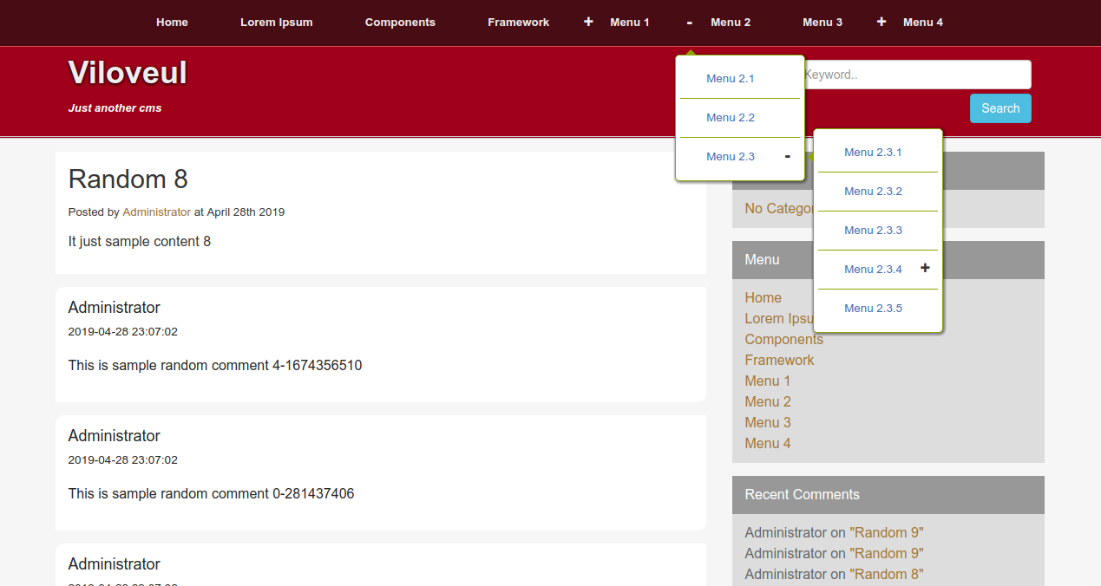Click "It just sample content 8" text
Viewport: 1101px width, 586px height.
pyautogui.click(x=140, y=242)
